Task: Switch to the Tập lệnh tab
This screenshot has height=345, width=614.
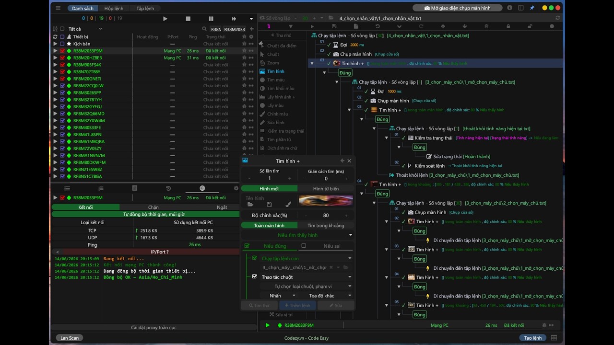Action: (x=145, y=8)
